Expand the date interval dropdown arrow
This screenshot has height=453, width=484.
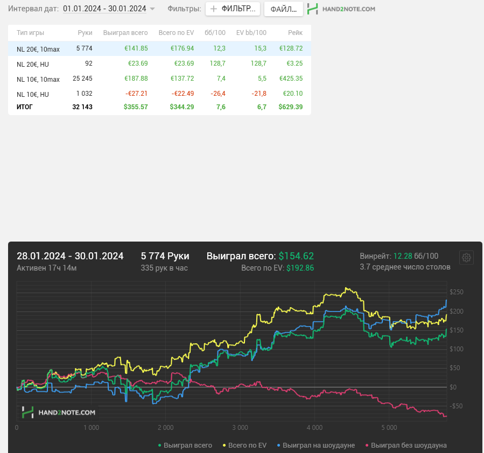152,9
